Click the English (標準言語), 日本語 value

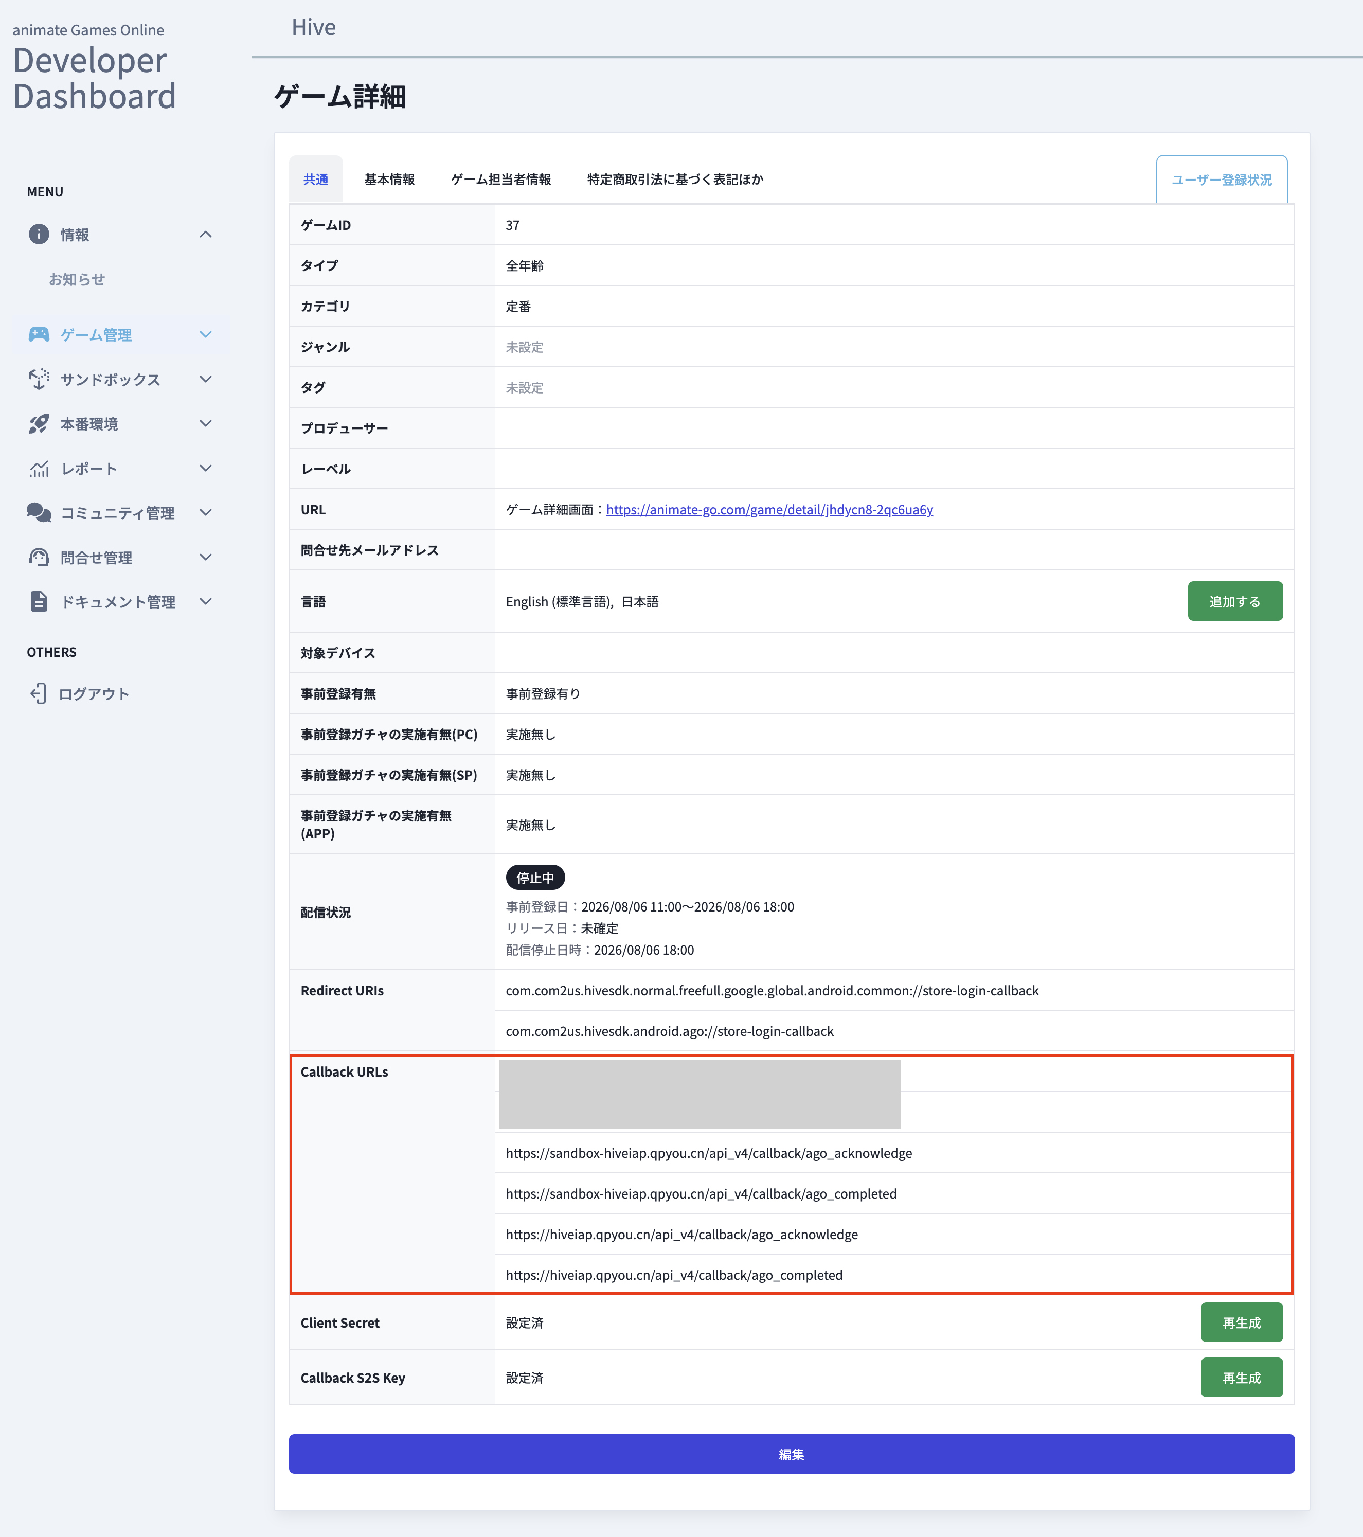(582, 601)
